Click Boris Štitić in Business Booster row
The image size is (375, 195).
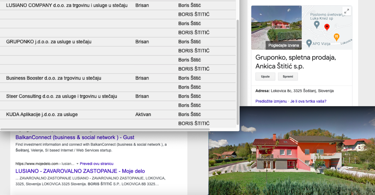[190, 78]
